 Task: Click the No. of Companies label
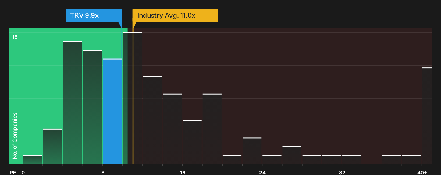point(15,135)
